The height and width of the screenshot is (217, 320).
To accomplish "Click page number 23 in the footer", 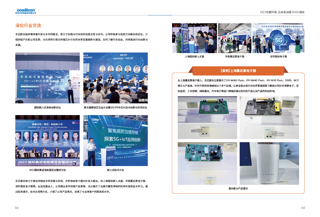I will [17, 208].
